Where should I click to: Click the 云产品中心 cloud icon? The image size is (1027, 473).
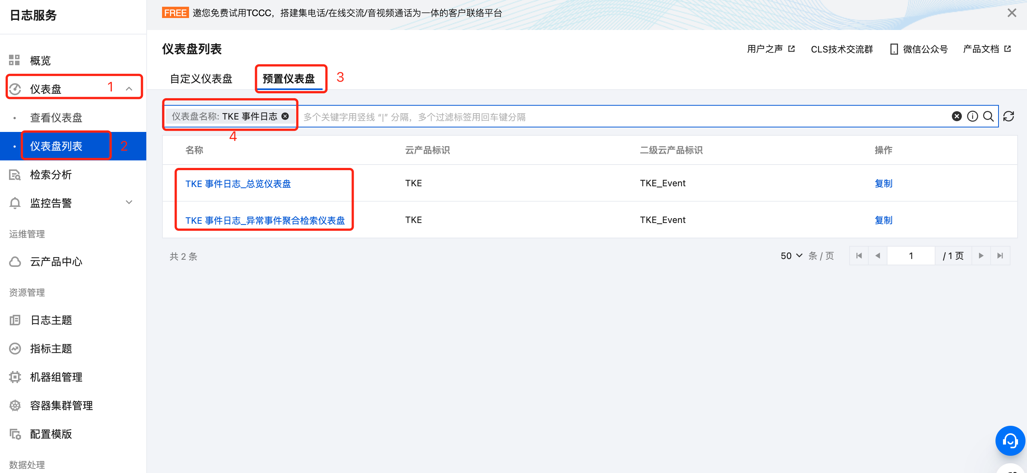coord(15,262)
